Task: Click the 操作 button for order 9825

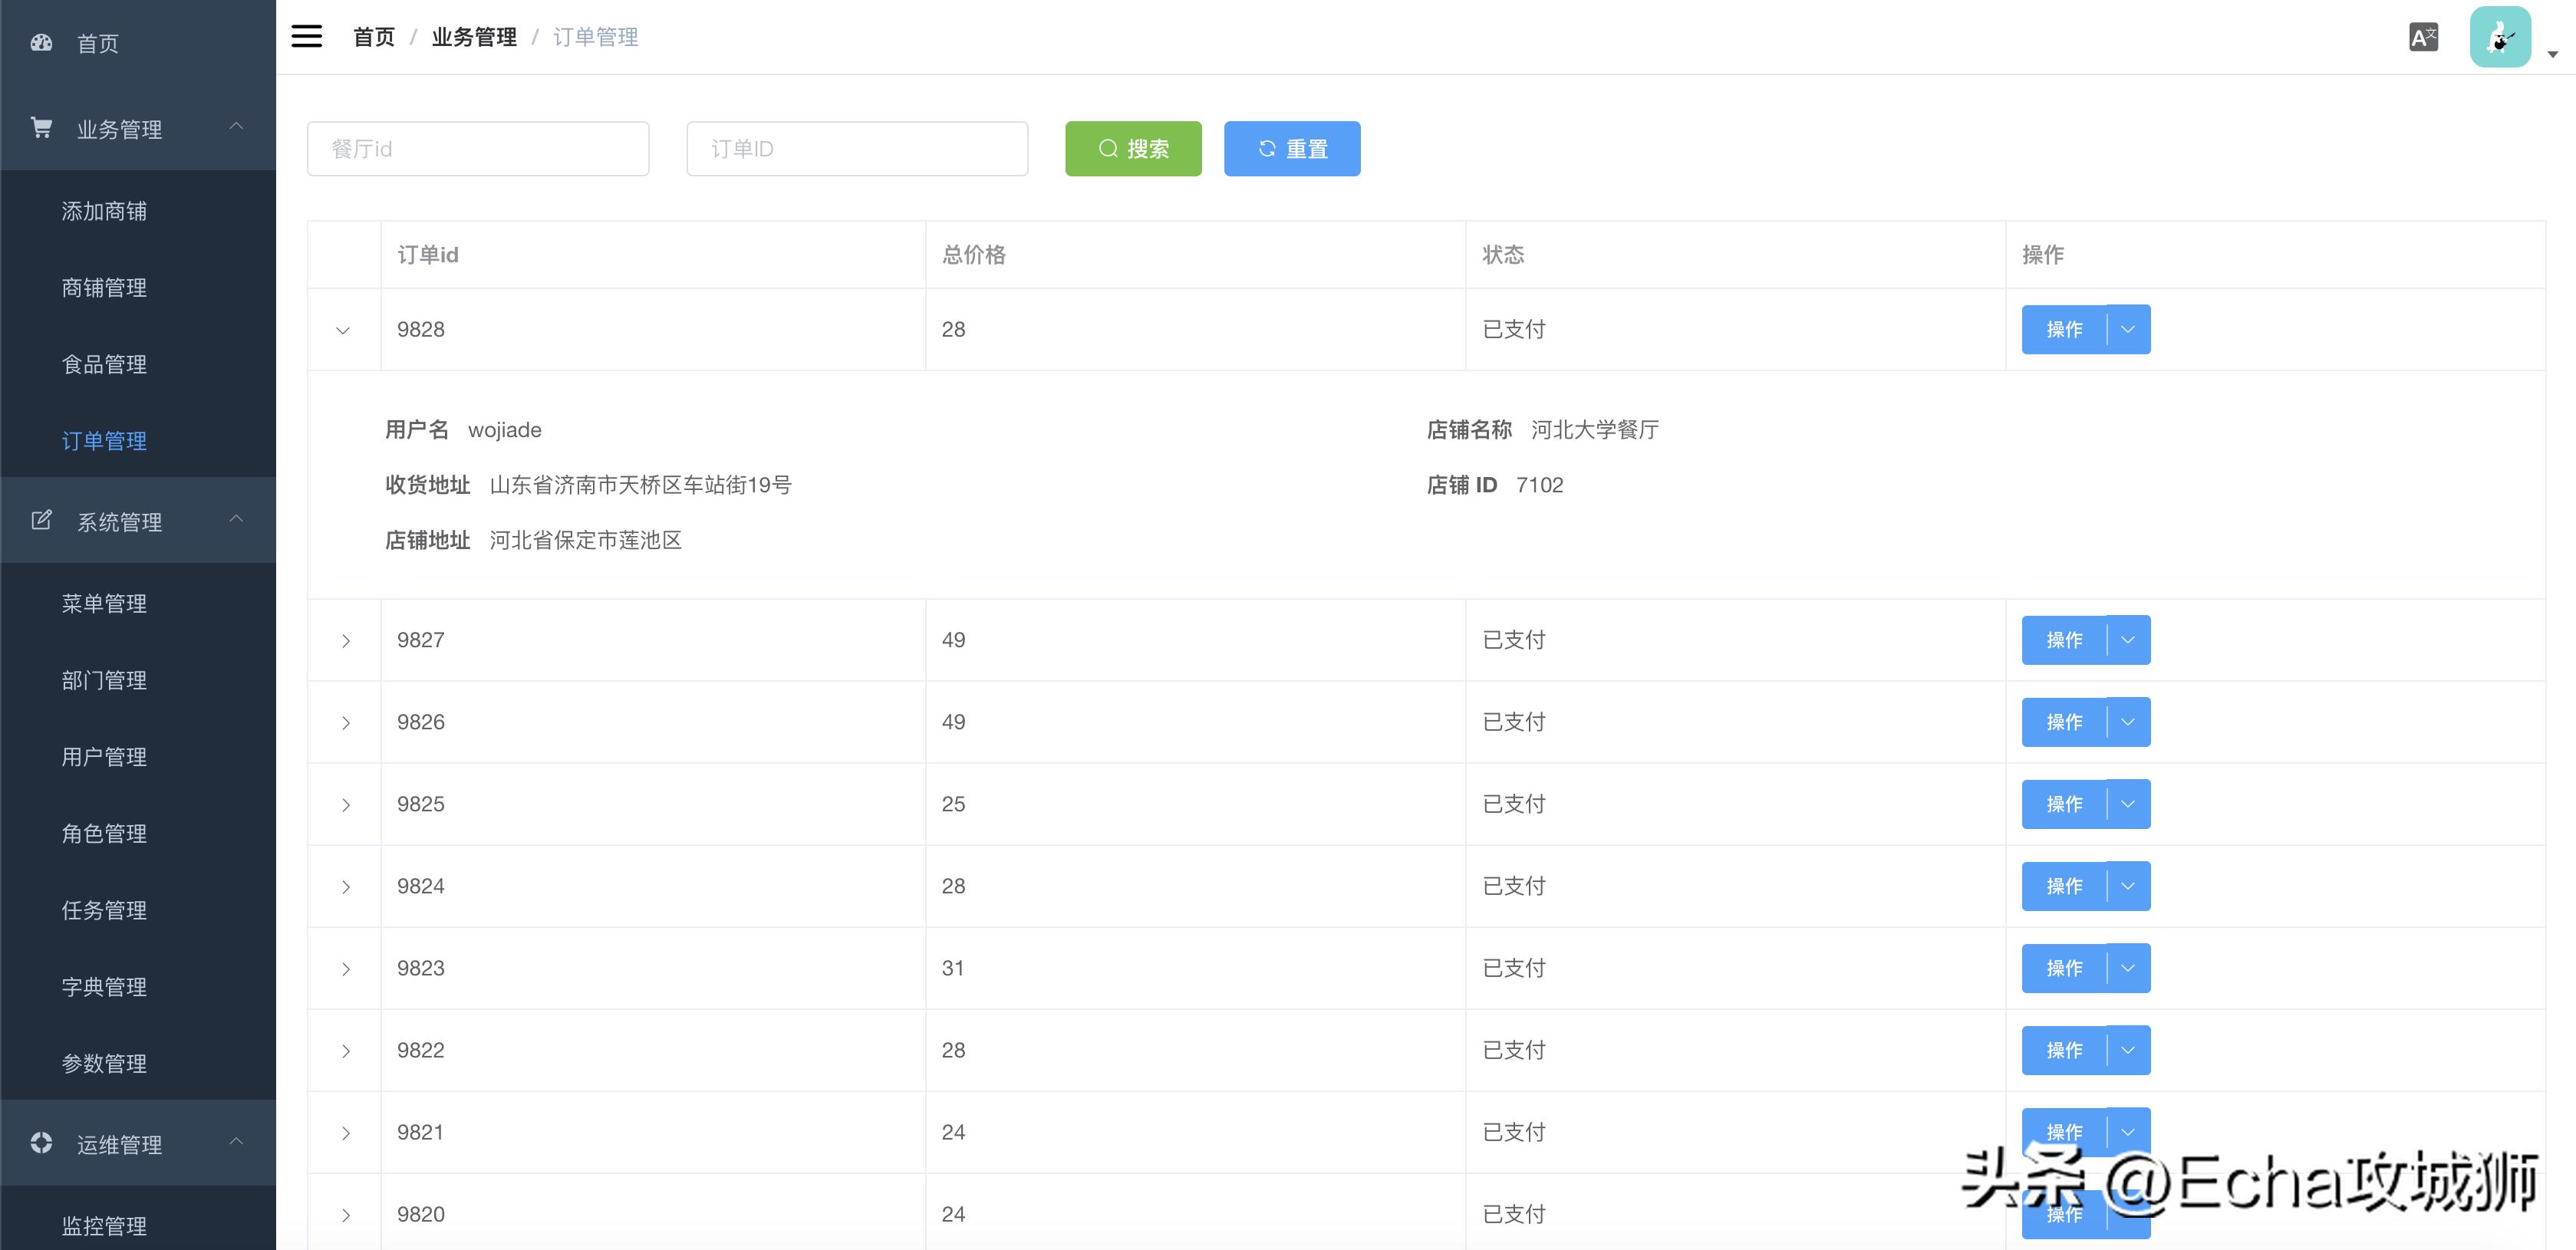Action: click(x=2066, y=803)
